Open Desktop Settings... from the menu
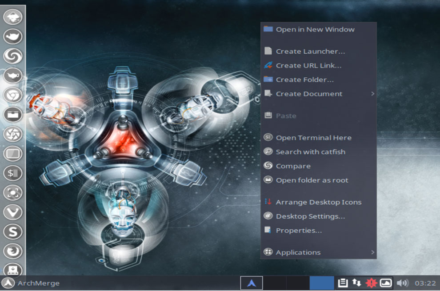This screenshot has width=440, height=291. [319, 216]
